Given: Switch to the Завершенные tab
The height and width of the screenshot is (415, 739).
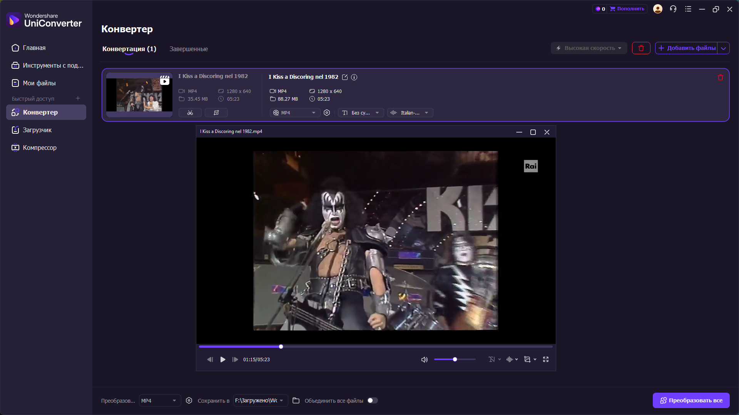Looking at the screenshot, I should point(189,49).
